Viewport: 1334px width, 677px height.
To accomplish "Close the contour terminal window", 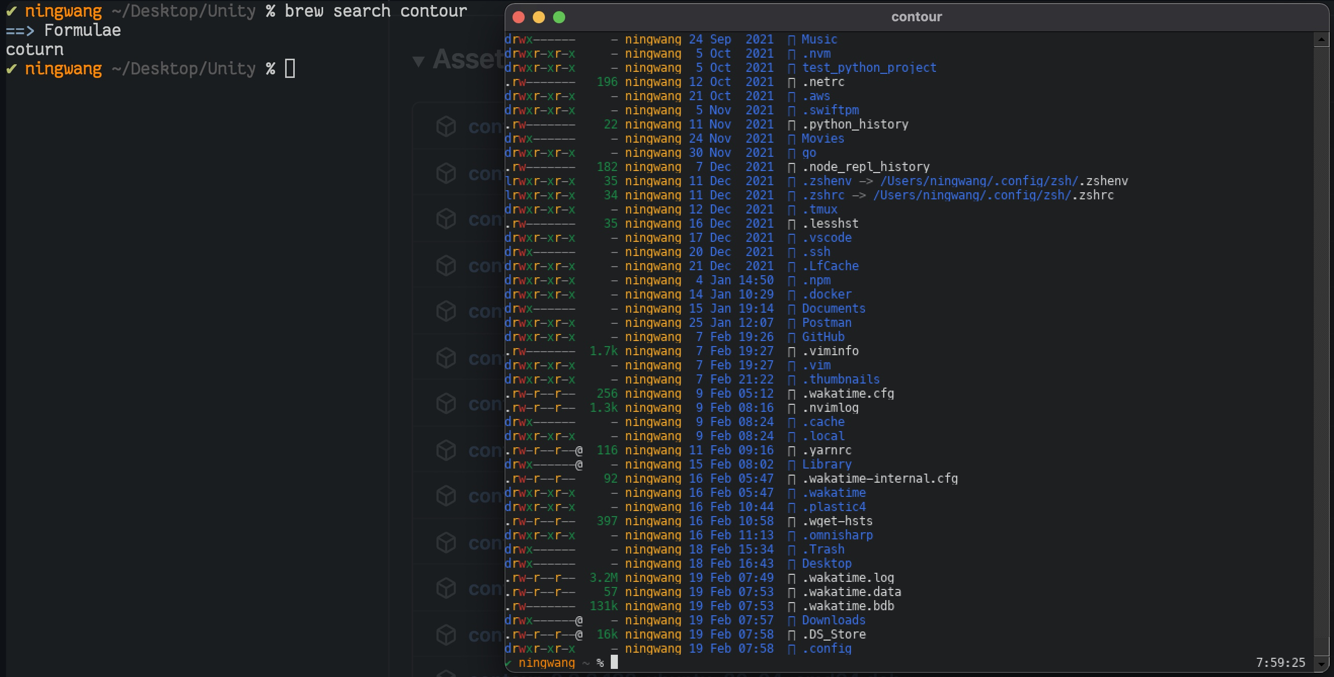I will click(519, 17).
